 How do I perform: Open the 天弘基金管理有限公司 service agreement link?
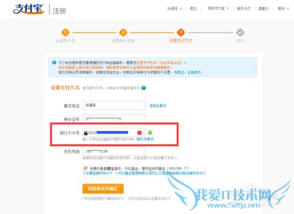point(161,173)
